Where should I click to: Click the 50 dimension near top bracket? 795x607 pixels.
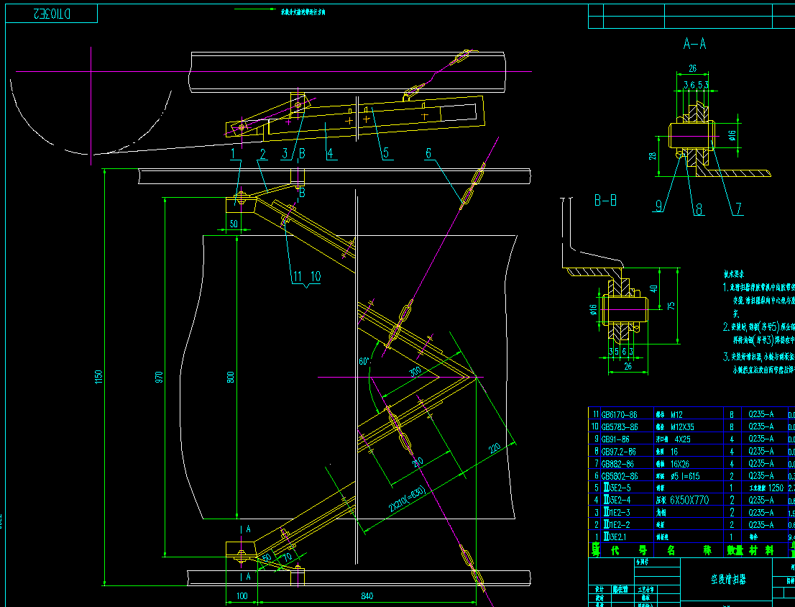click(x=234, y=223)
